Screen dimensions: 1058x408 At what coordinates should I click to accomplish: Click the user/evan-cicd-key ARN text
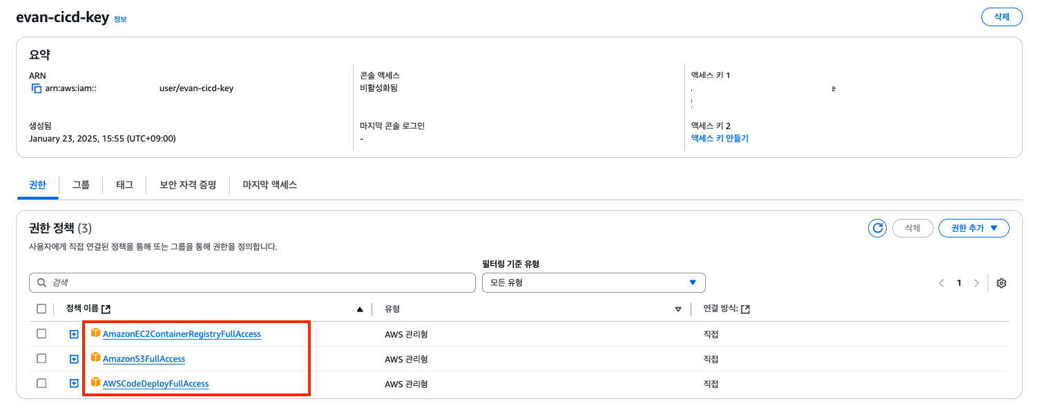pos(196,88)
